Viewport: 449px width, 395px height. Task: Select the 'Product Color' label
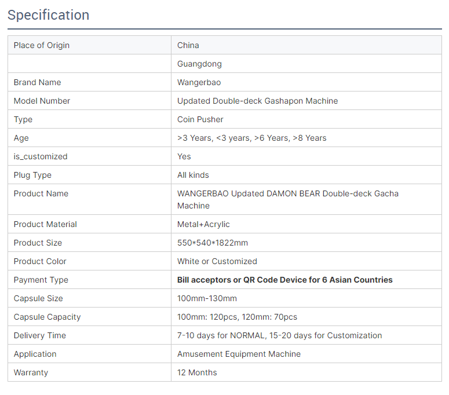pos(40,261)
